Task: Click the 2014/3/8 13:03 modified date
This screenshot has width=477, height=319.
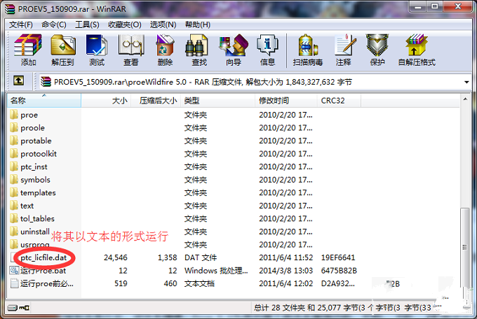Action: tap(285, 271)
